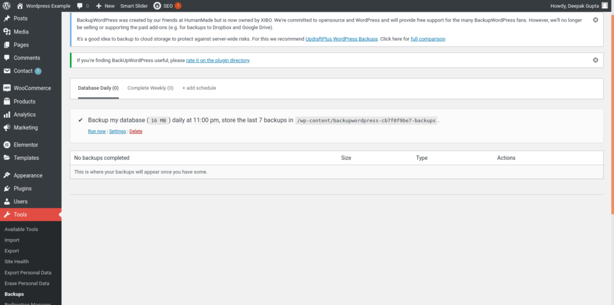This screenshot has height=305, width=614.
Task: Click the Plugins plug icon in sidebar
Action: point(7,188)
